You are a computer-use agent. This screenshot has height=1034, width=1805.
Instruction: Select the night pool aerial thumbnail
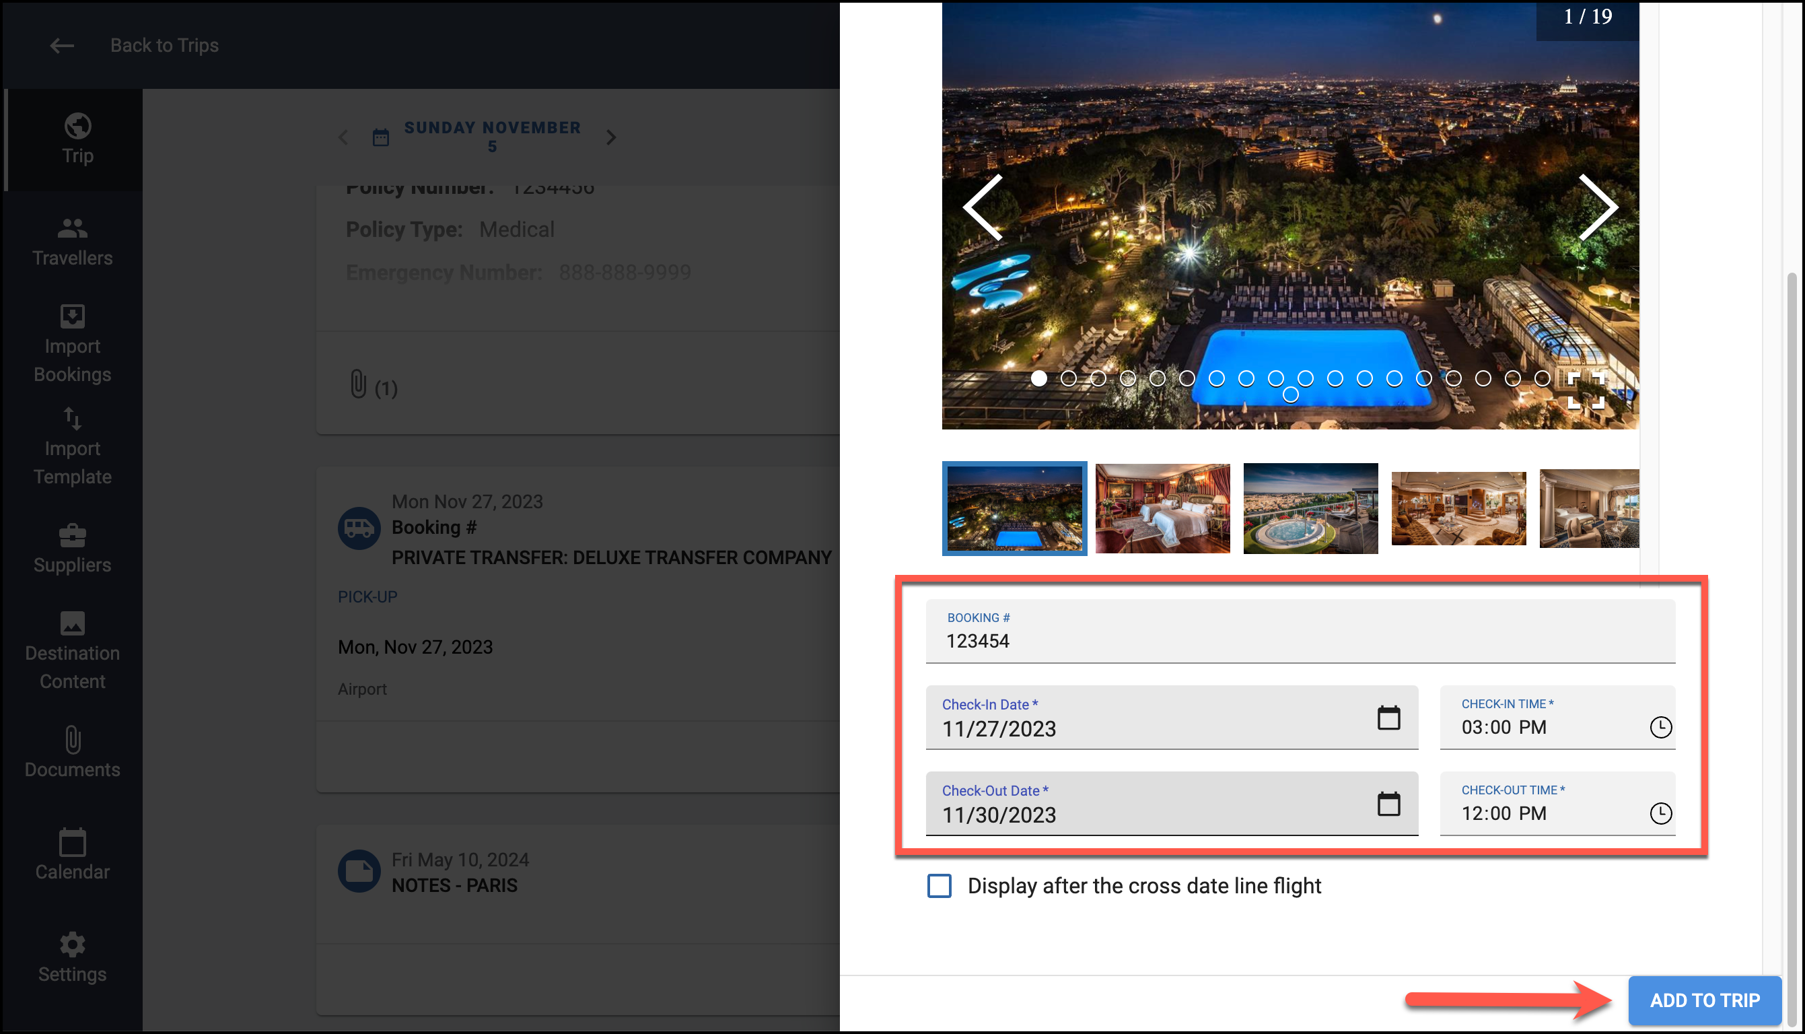[1014, 508]
